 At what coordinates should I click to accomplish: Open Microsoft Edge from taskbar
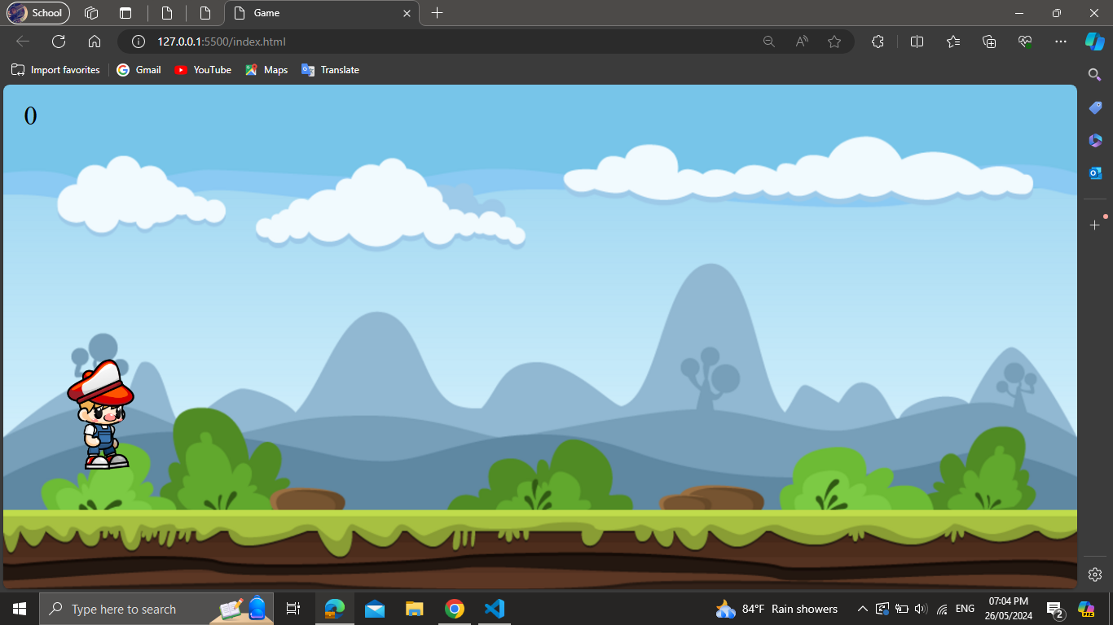click(x=335, y=609)
